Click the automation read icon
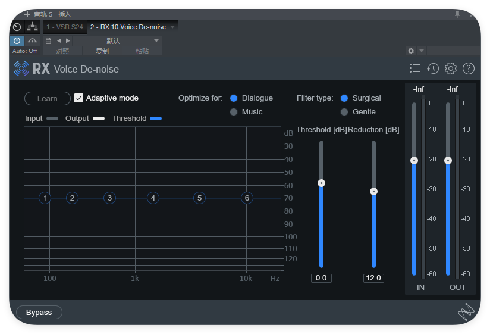The width and height of the screenshot is (490, 334). coord(32,40)
